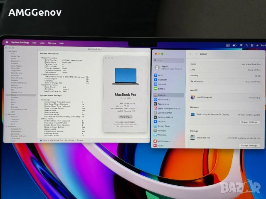
Task: Select Memory in System Information sidebar
Action: click(15, 85)
